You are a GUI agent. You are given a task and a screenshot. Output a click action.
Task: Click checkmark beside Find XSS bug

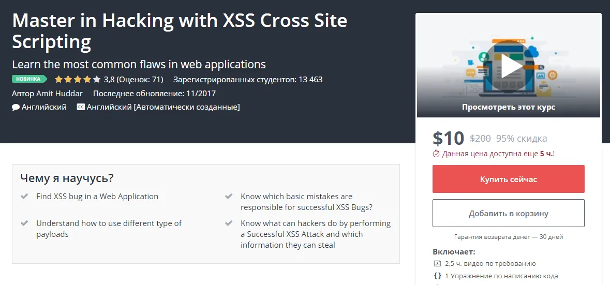point(24,197)
